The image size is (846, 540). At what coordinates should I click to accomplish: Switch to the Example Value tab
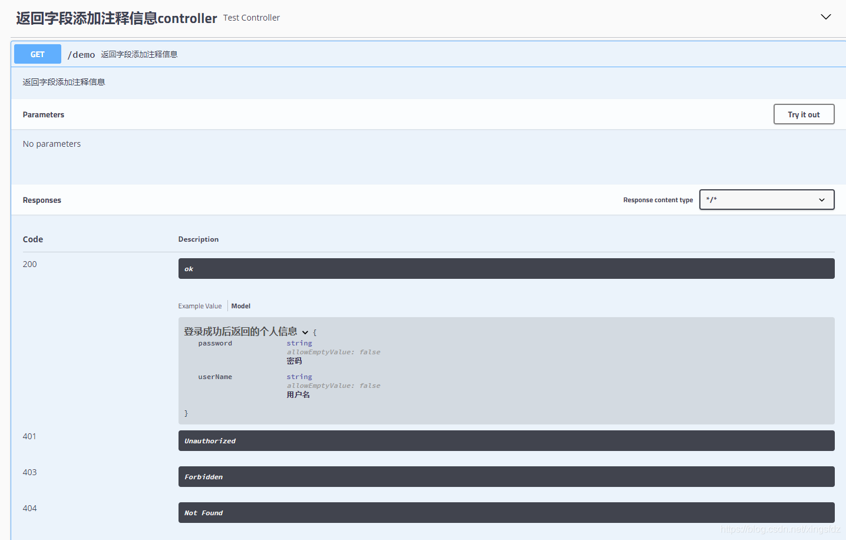[200, 306]
